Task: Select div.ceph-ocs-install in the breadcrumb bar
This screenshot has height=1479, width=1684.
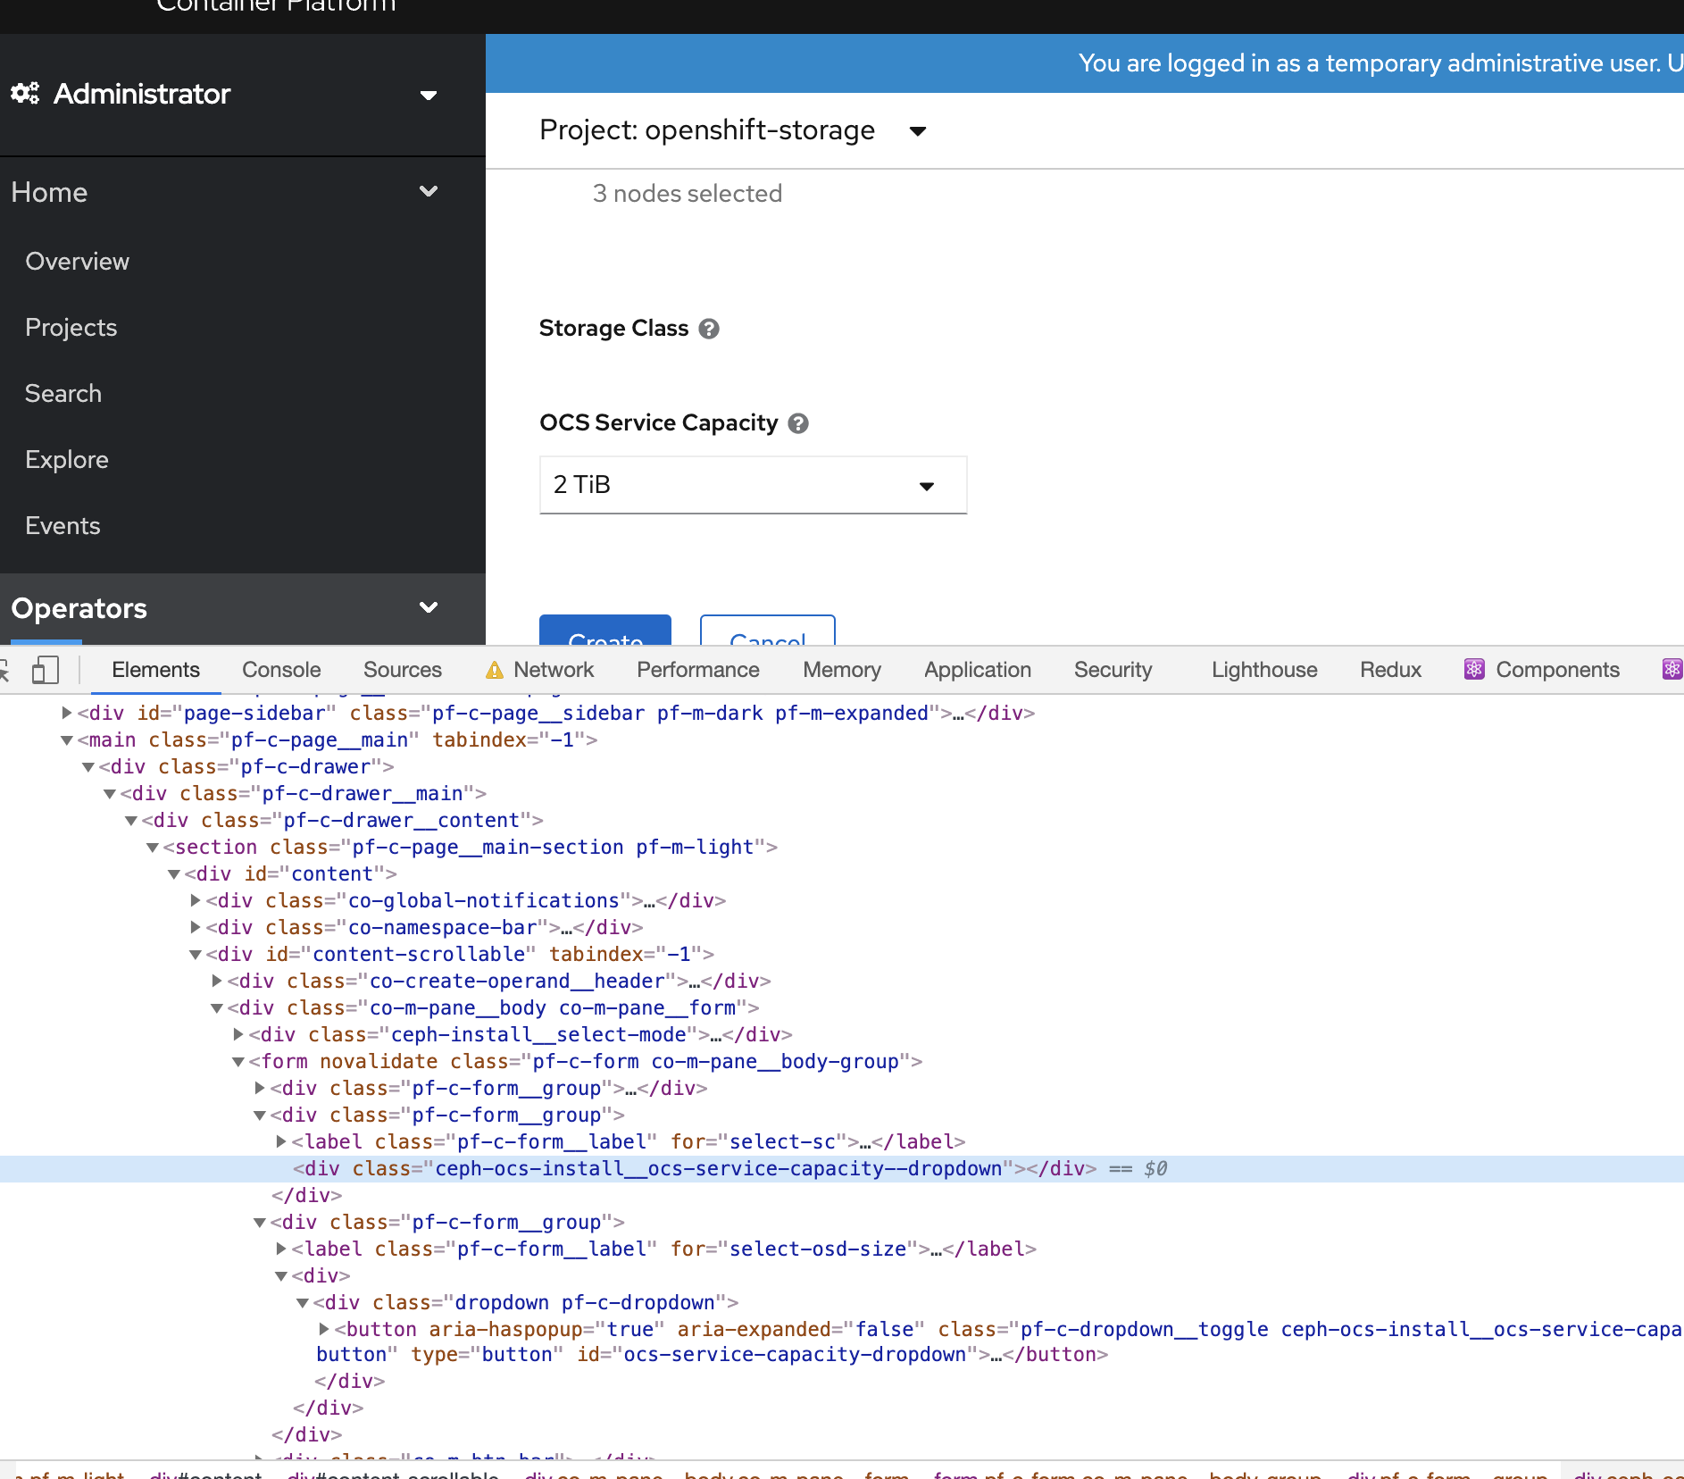Action: tap(1628, 1472)
